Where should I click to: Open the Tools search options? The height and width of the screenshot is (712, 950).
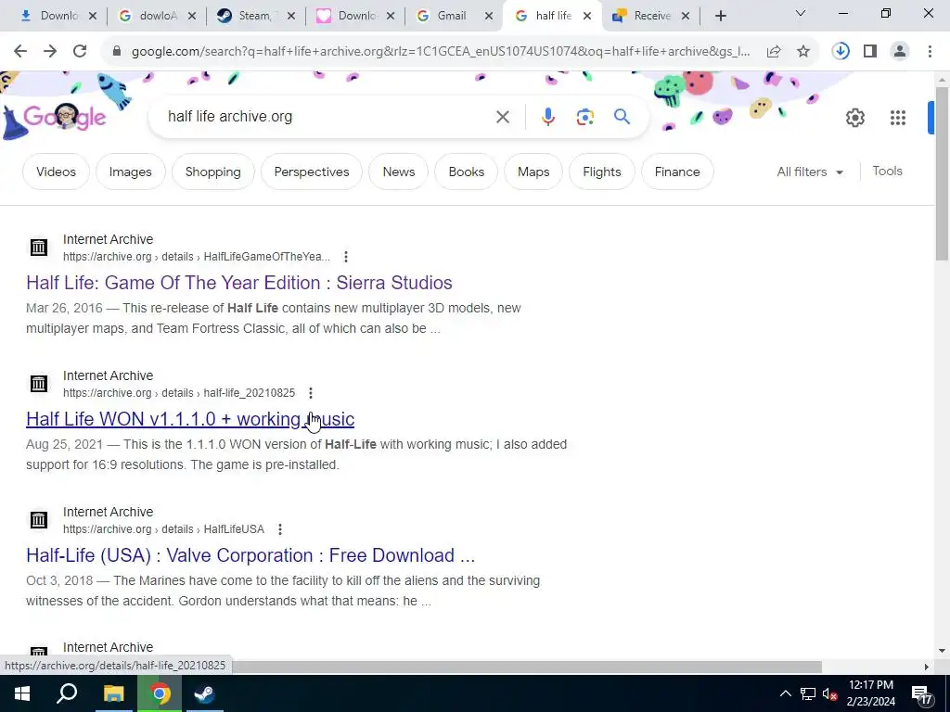click(887, 172)
